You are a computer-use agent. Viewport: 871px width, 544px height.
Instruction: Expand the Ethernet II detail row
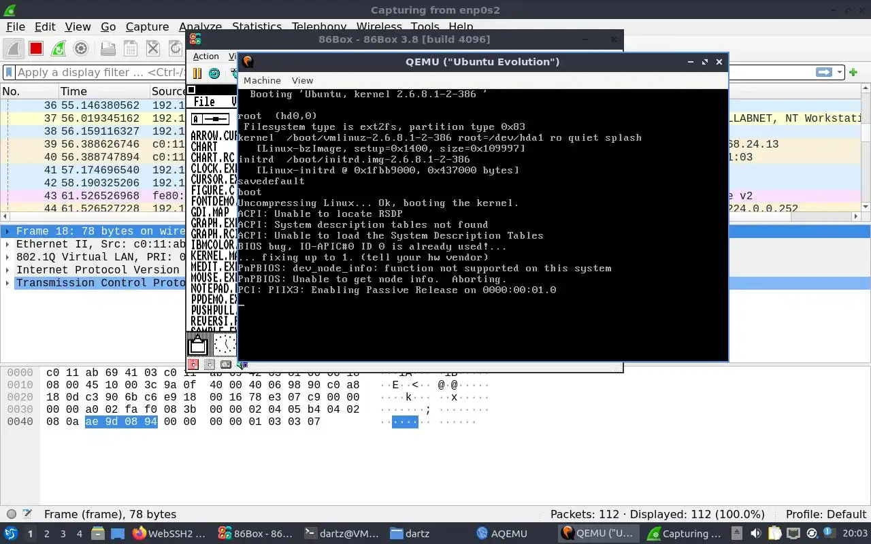(x=7, y=244)
